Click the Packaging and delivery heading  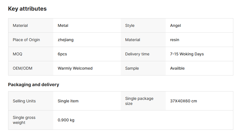point(33,84)
